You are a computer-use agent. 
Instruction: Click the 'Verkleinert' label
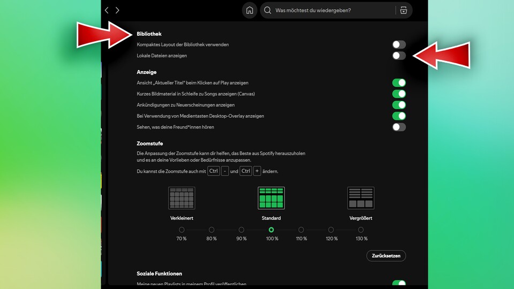coord(182,218)
